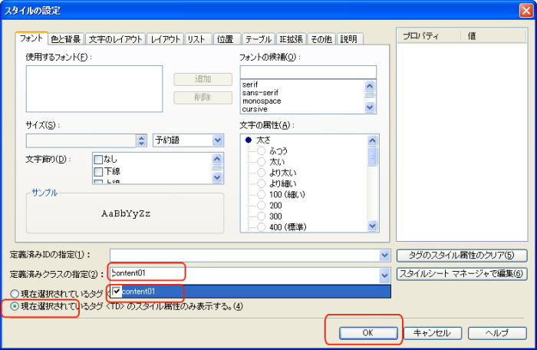Click the キャンセル button
This screenshot has height=350, width=537.
tap(432, 333)
